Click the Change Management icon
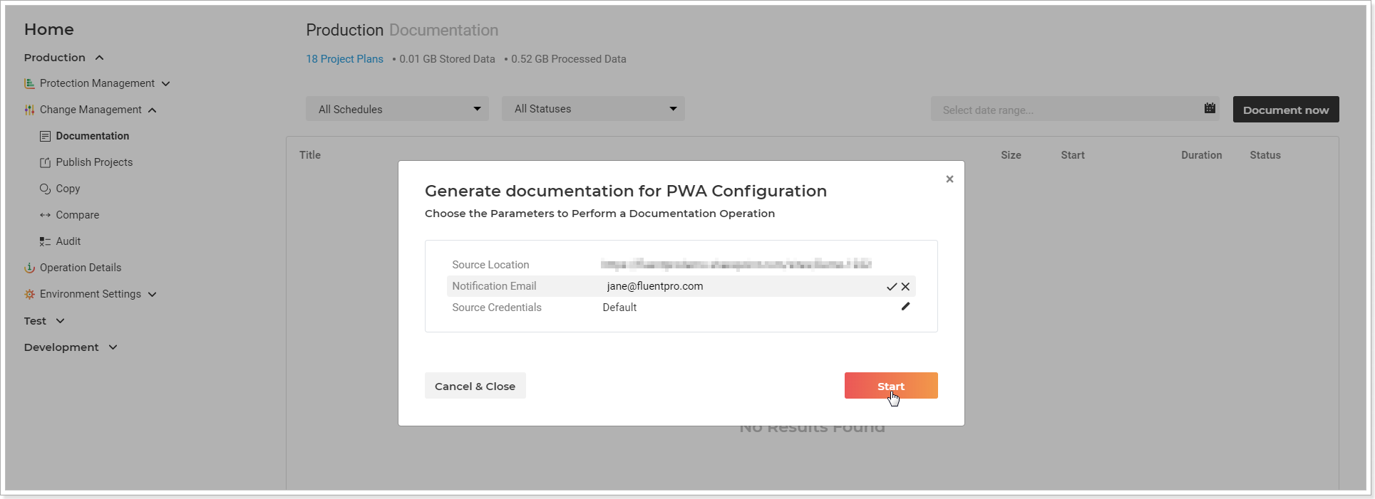The image size is (1375, 499). point(29,110)
